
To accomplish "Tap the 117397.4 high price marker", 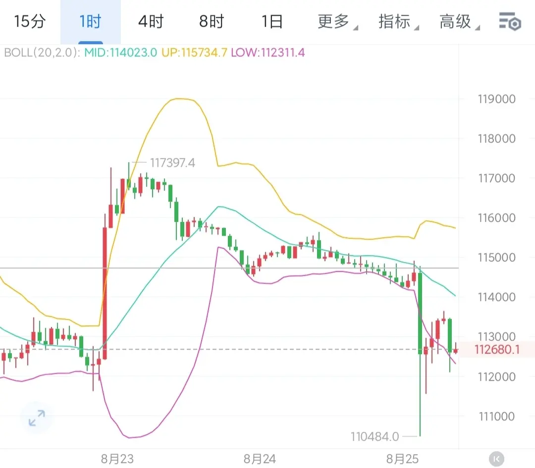I will [x=172, y=163].
